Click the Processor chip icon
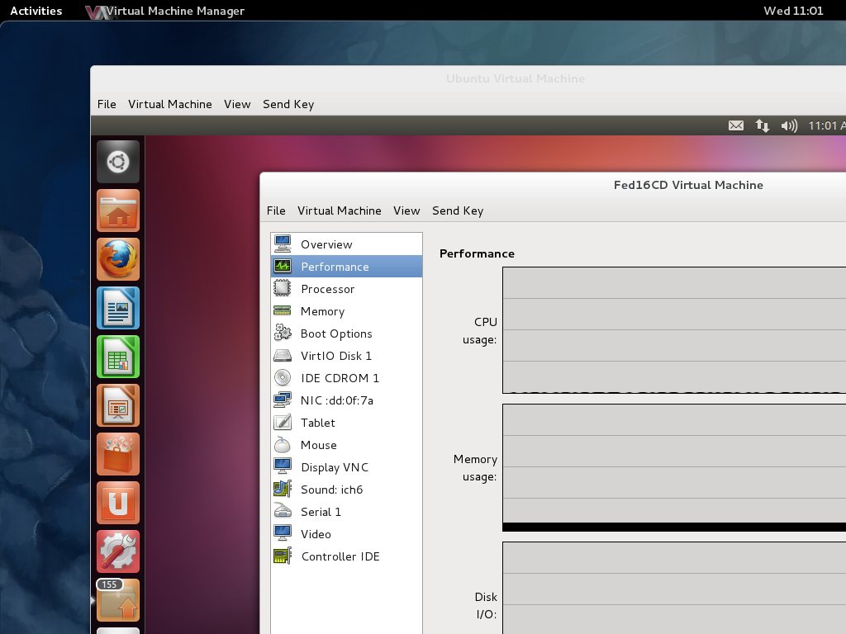This screenshot has height=634, width=846. click(x=283, y=288)
